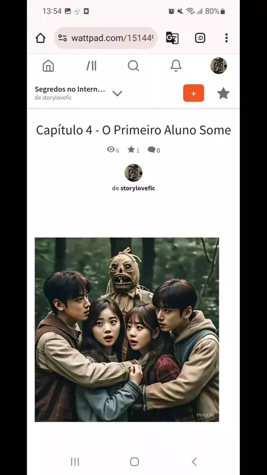The height and width of the screenshot is (475, 267).
Task: Tap the Android back navigation arrow
Action: 194,462
